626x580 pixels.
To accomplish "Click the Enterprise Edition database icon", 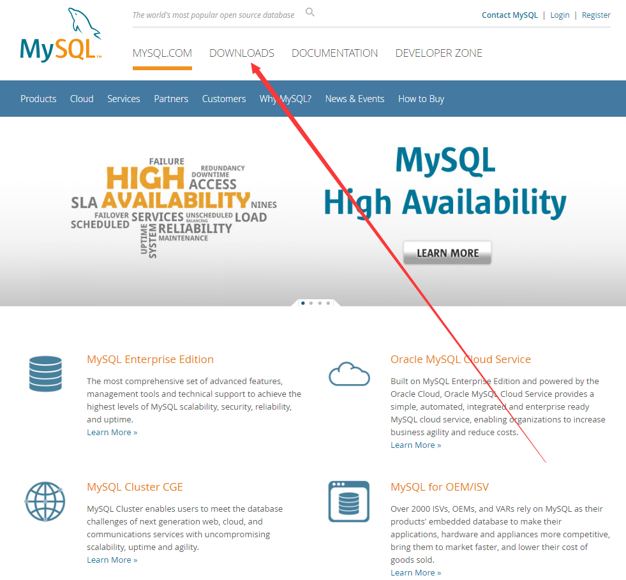I will click(x=45, y=374).
